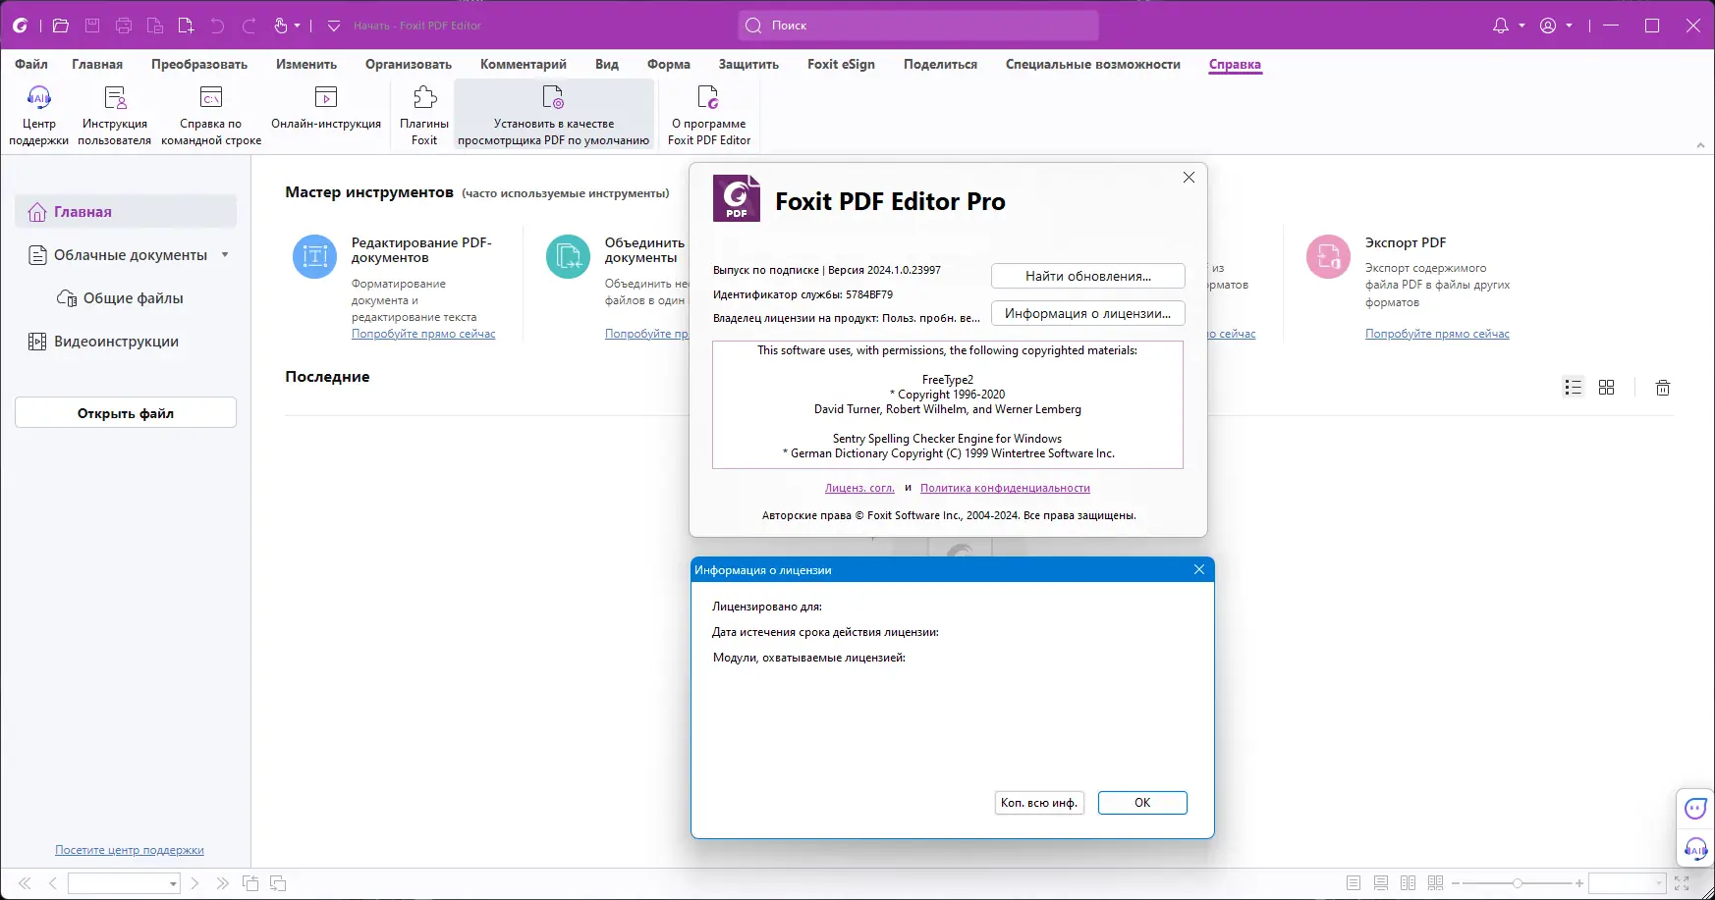Screen dimensions: 1715x900
Task: Open the Hand tool dropdown arrow
Action: (x=297, y=26)
